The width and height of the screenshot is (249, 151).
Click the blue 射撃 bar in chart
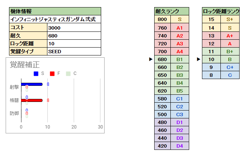tap(32, 84)
